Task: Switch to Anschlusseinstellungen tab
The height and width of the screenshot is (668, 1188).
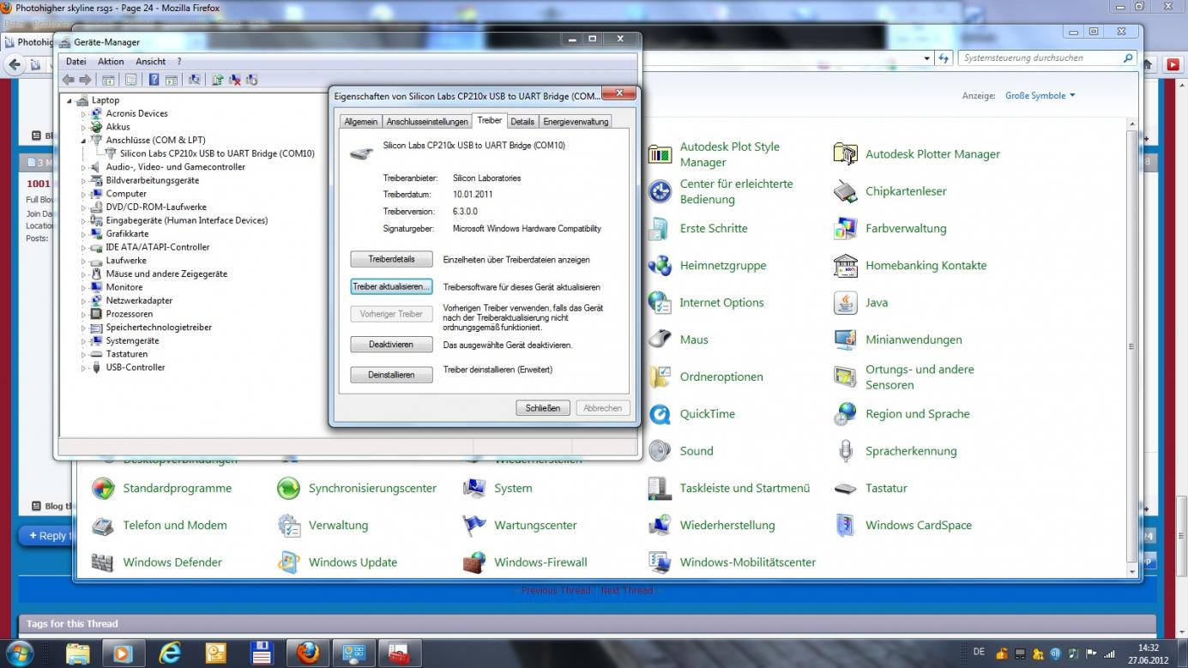Action: click(x=427, y=122)
